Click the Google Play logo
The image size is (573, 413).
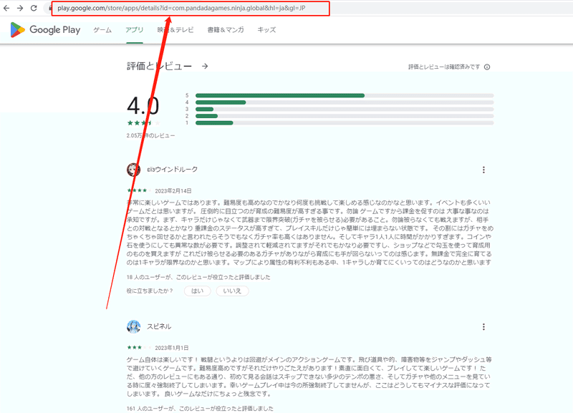pos(45,29)
